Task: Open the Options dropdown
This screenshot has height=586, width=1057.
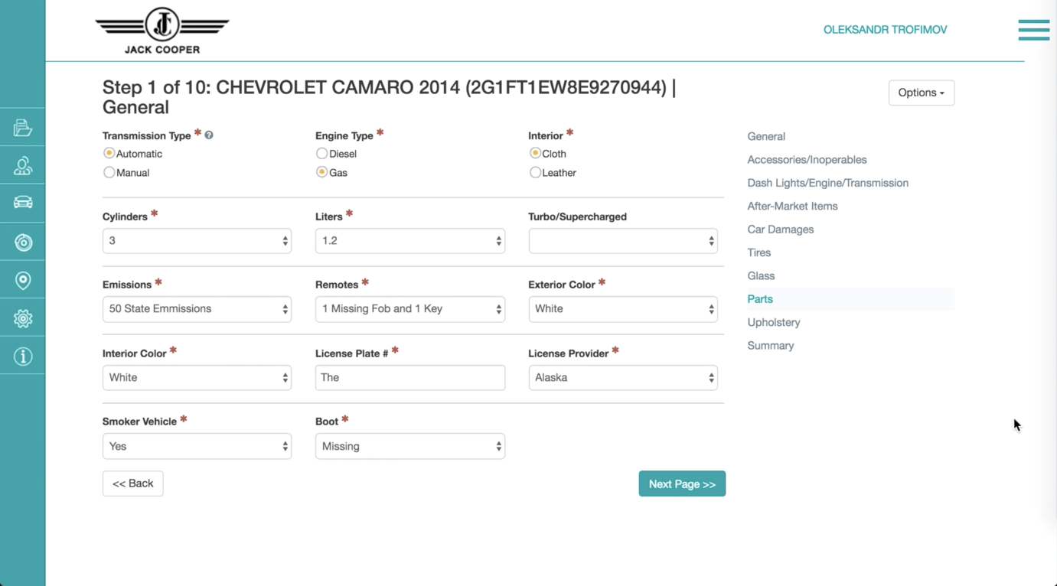Action: (921, 93)
